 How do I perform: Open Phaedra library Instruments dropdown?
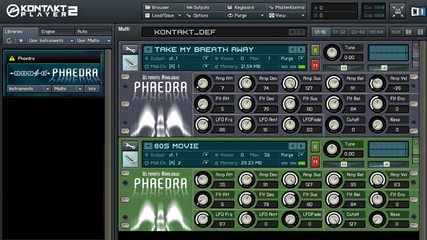[29, 89]
